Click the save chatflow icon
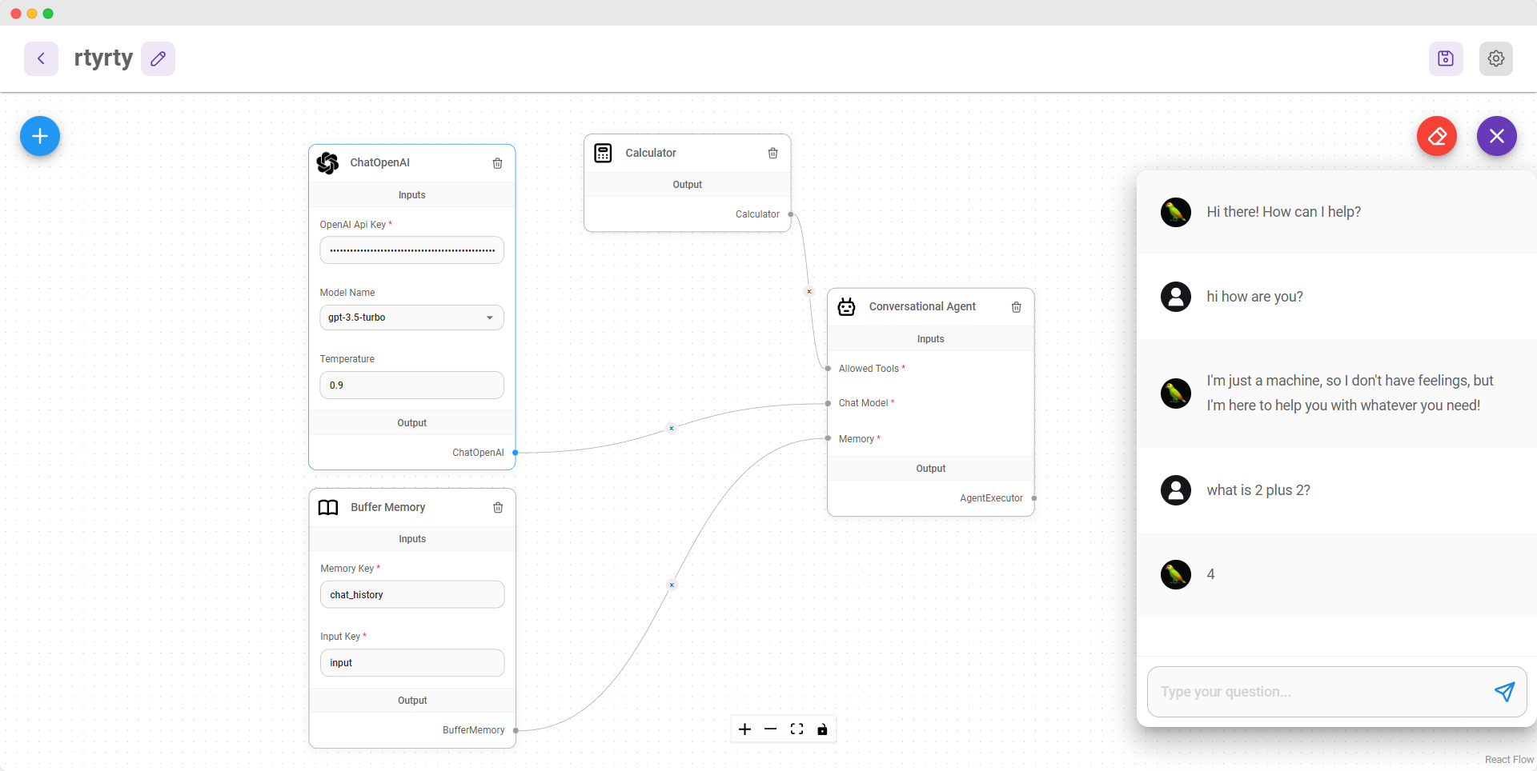 coord(1446,58)
